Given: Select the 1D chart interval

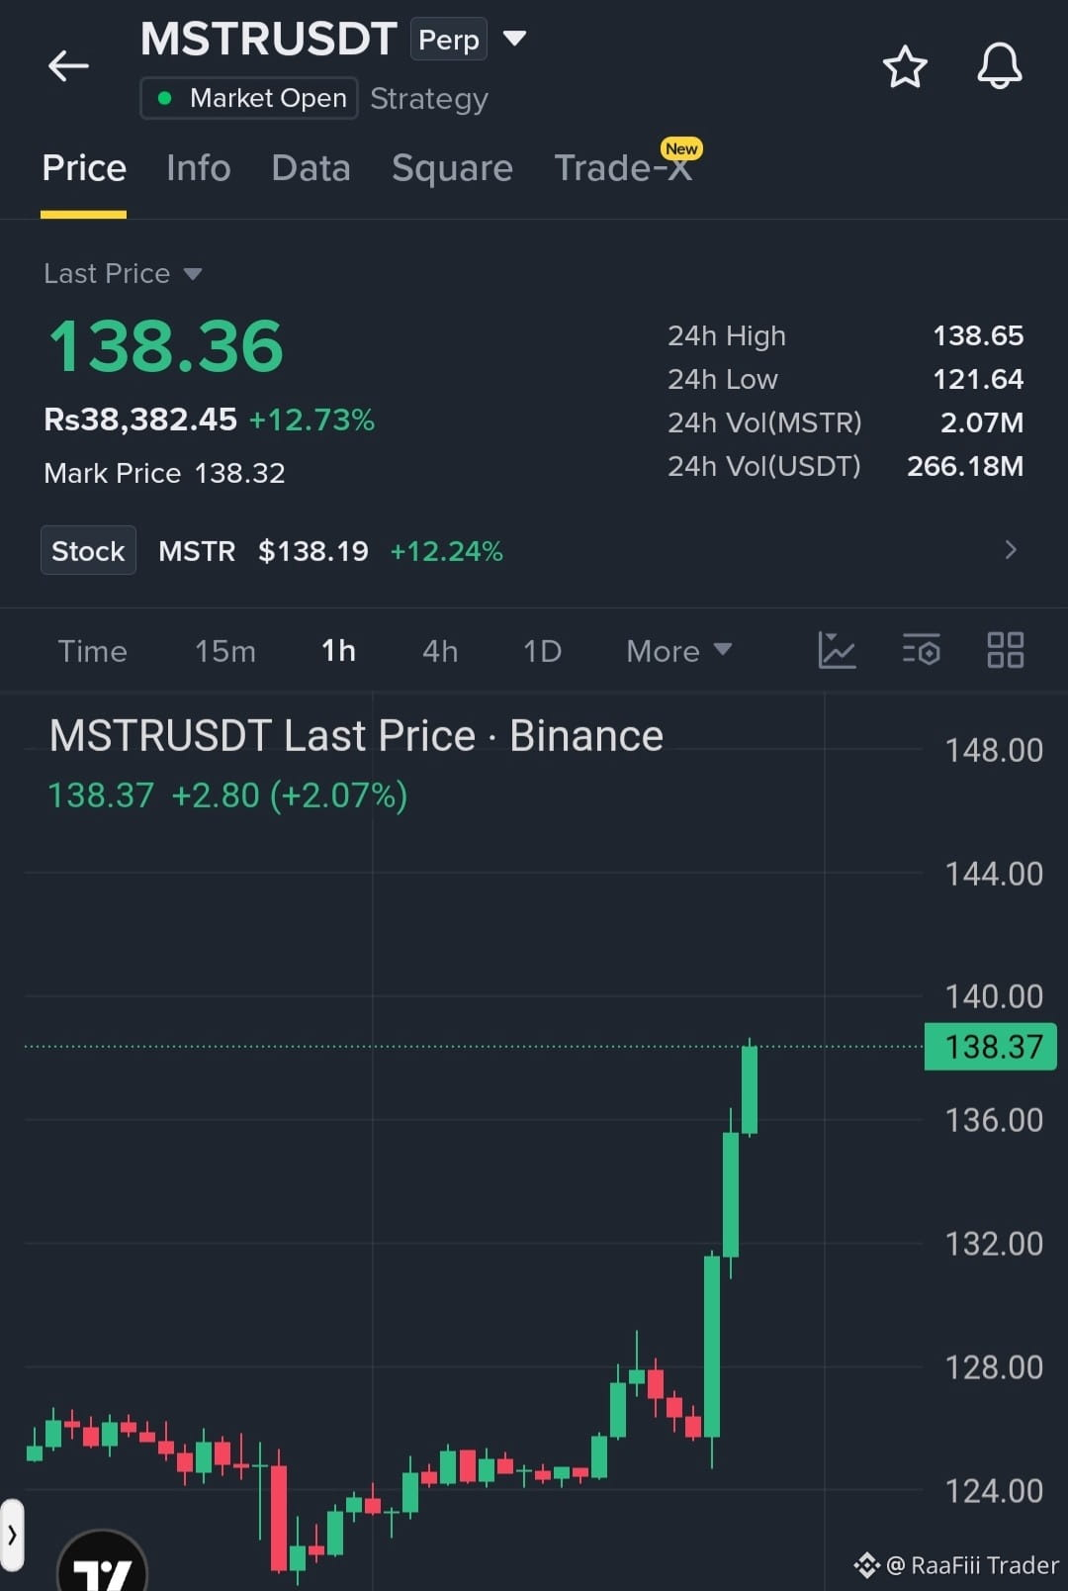Looking at the screenshot, I should point(542,651).
